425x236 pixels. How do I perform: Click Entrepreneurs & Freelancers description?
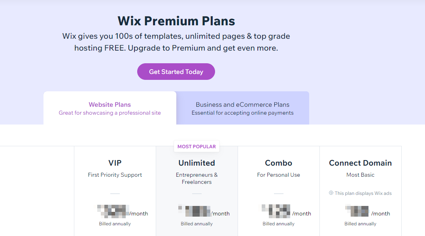point(197,179)
